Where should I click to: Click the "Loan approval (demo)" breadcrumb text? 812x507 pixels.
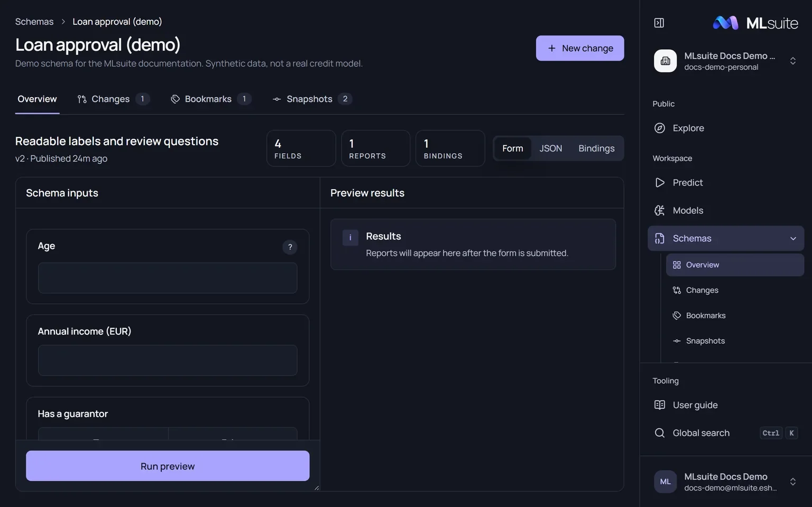[x=117, y=22]
